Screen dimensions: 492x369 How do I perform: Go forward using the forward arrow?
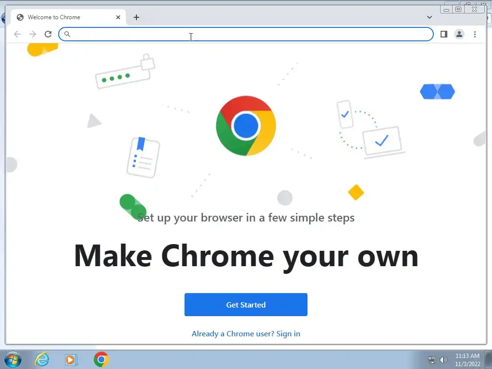tap(33, 34)
